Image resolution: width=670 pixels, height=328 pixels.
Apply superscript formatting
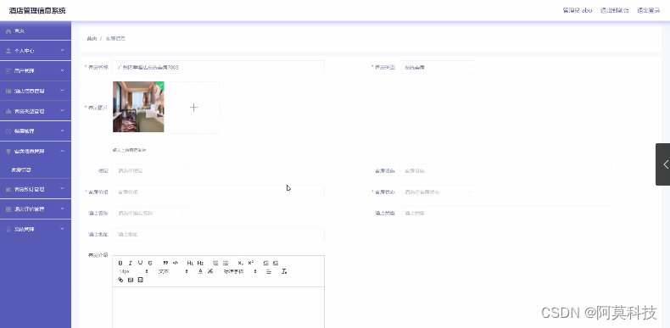coord(251,263)
